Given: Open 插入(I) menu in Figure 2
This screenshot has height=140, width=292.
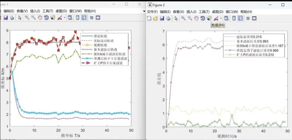Looking at the screenshot, I should coord(192,12).
